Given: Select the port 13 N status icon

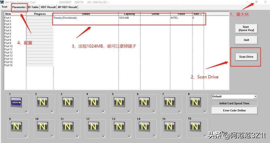Looking at the screenshot, I should [119, 127].
